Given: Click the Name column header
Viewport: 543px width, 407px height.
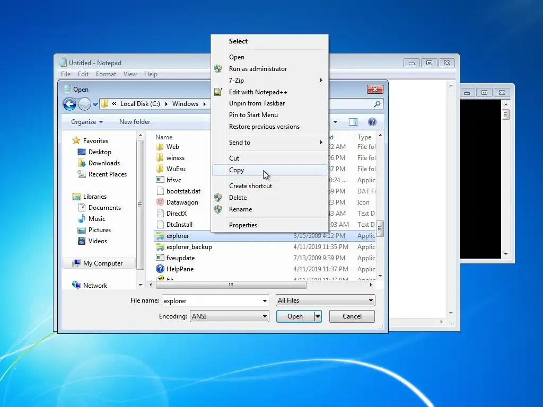Looking at the screenshot, I should pos(164,137).
